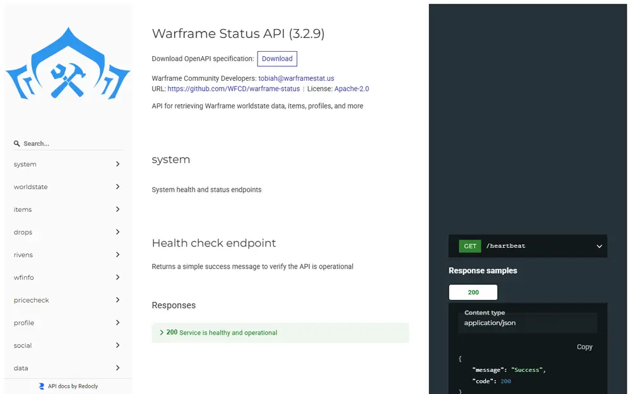Email tobiah@warframestat.us link
Image resolution: width=631 pixels, height=394 pixels.
[x=296, y=78]
